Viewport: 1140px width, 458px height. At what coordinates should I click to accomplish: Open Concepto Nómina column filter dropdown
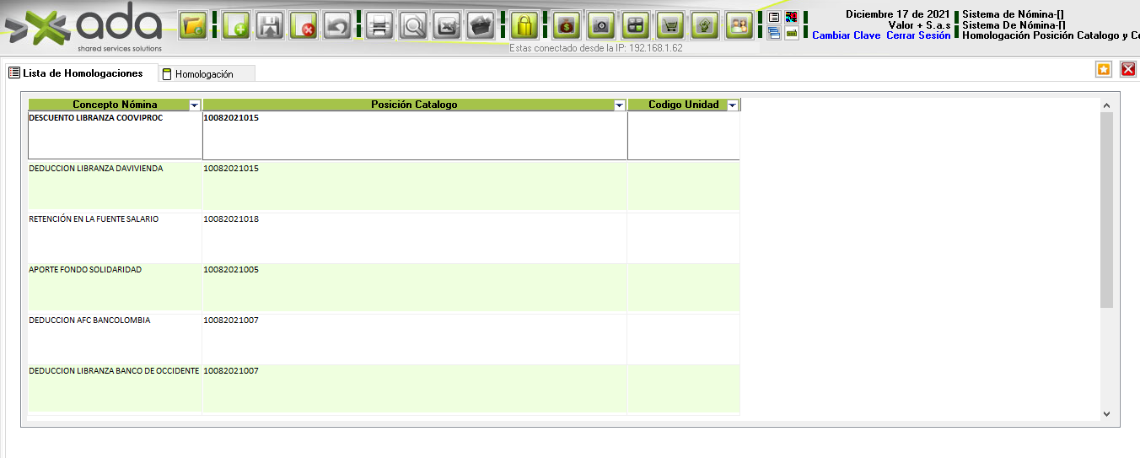click(x=195, y=105)
